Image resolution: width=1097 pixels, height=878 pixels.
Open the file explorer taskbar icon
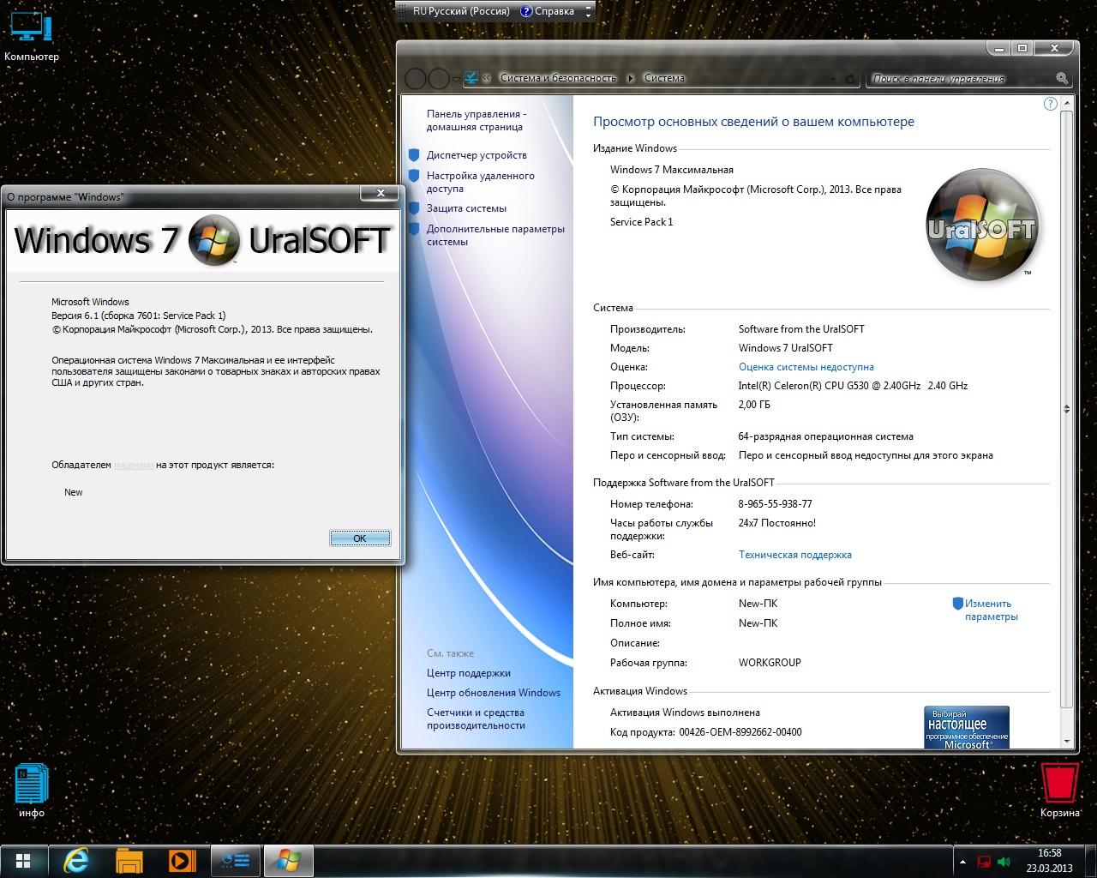click(x=129, y=860)
